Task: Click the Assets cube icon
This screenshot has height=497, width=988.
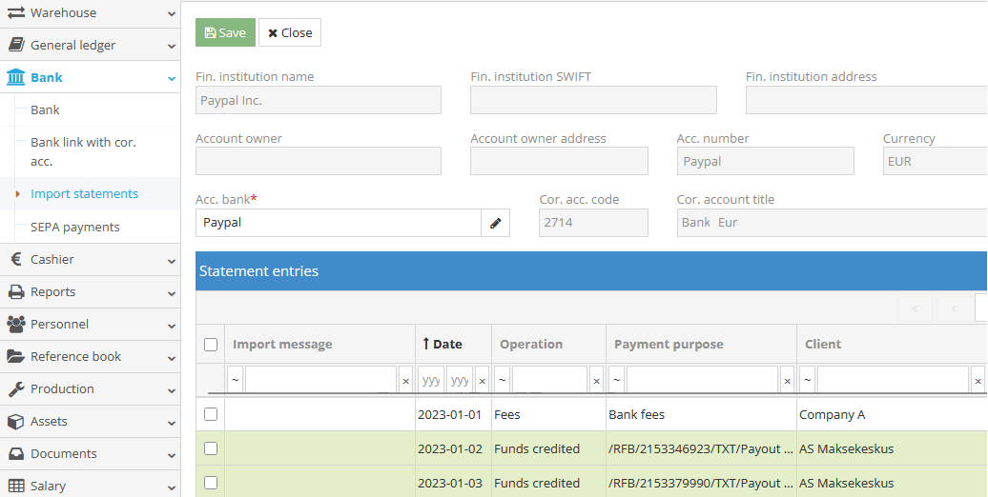Action: [x=15, y=421]
